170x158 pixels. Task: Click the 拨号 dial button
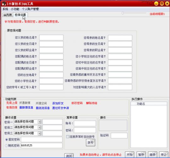coord(91,143)
